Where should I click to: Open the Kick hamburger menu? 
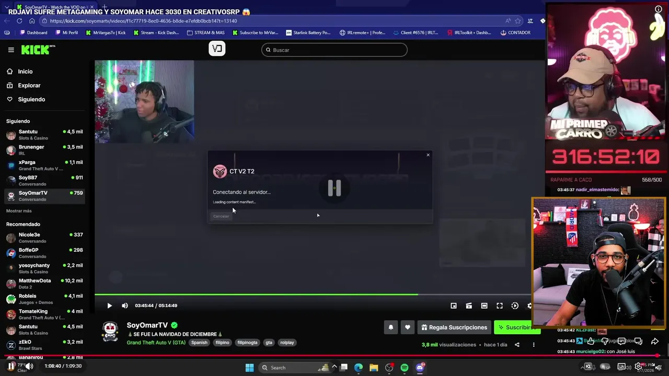coord(11,50)
